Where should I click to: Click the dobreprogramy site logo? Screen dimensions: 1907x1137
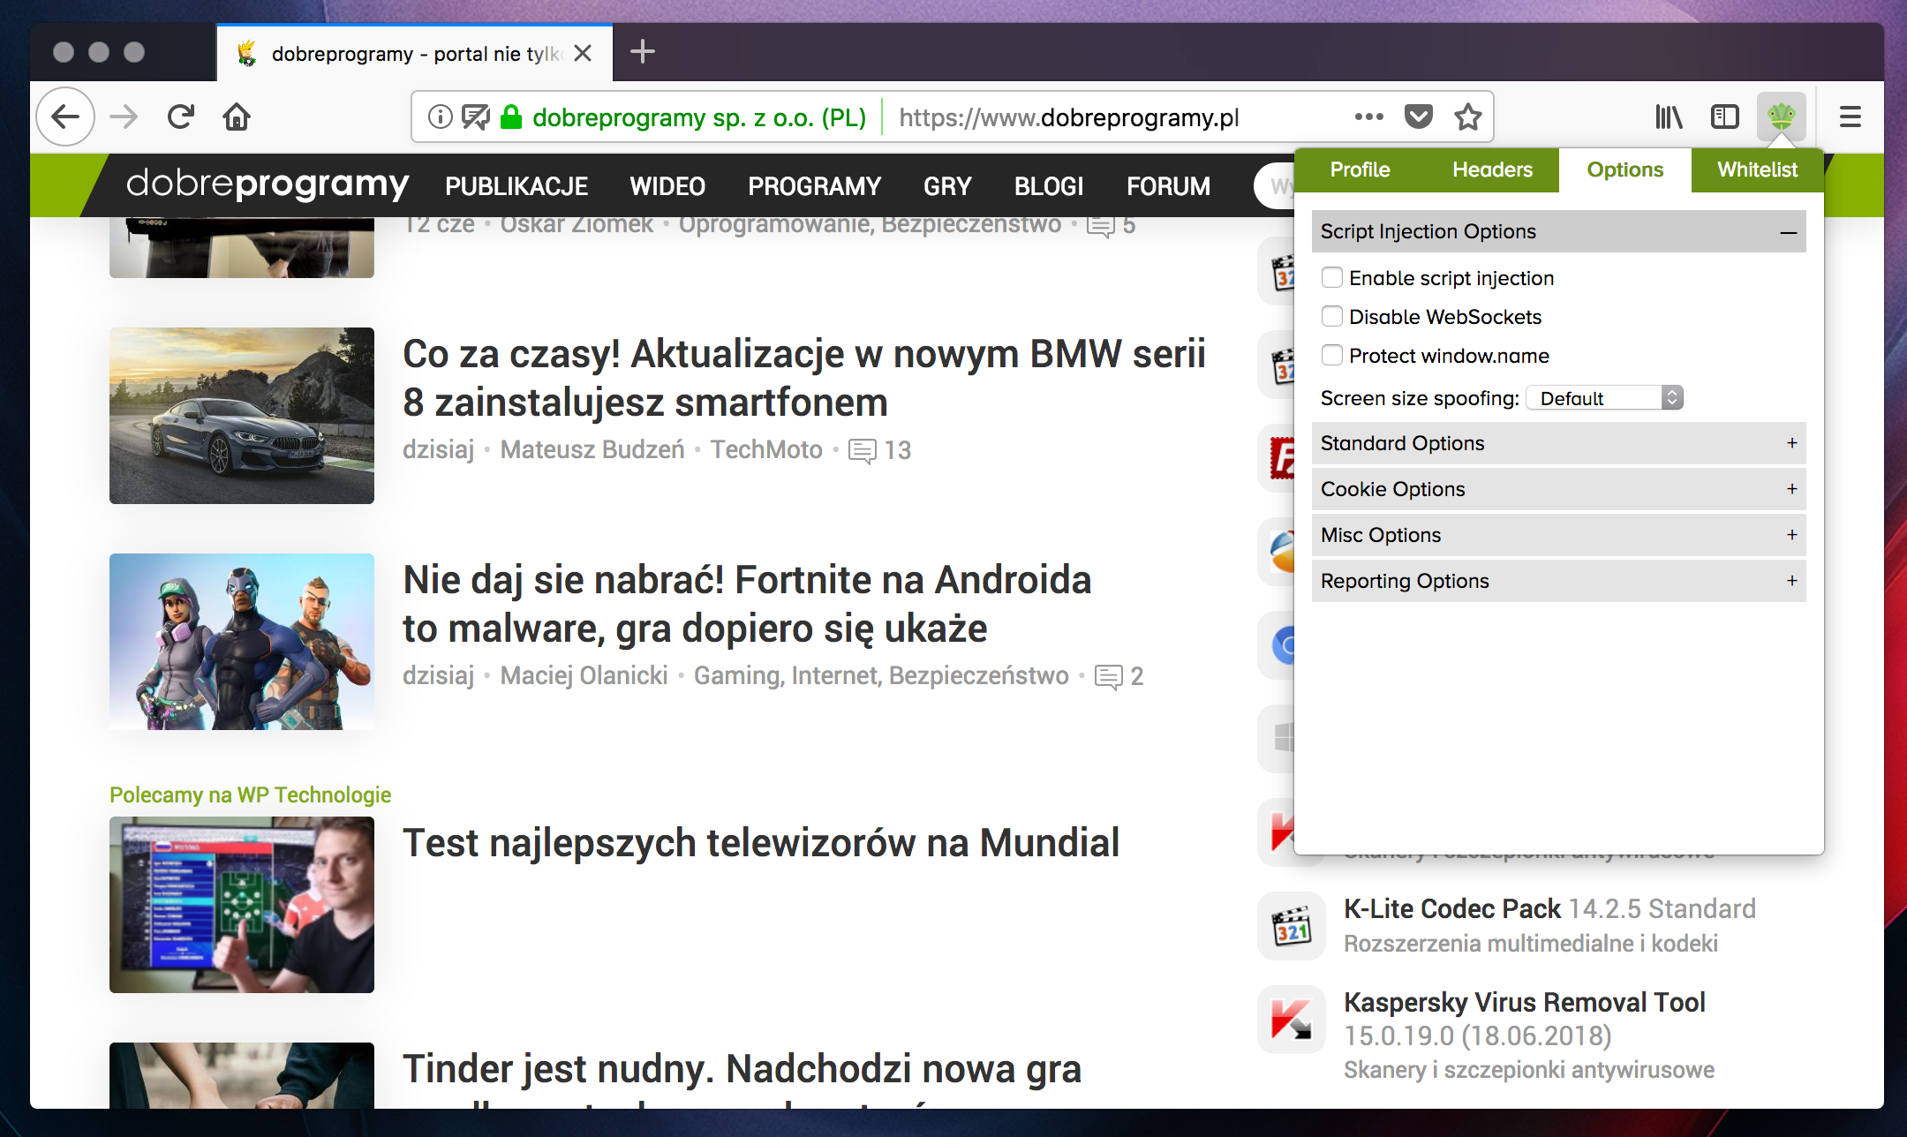[268, 184]
